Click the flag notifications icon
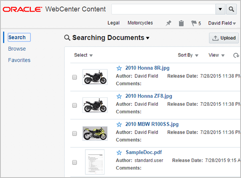The width and height of the screenshot is (241, 178). pos(194,23)
